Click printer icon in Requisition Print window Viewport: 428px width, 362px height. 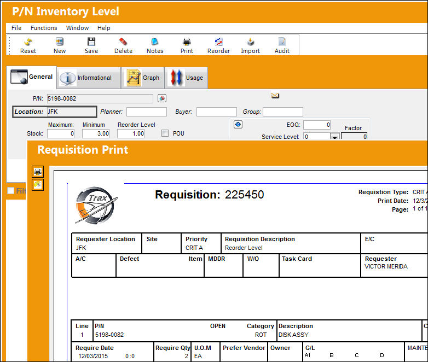(x=38, y=172)
